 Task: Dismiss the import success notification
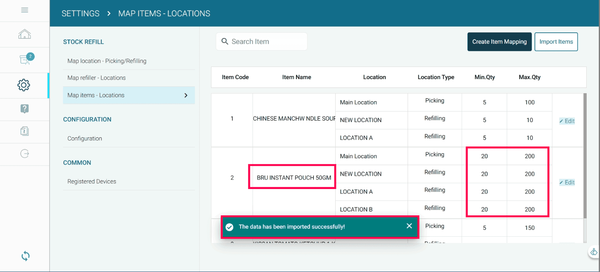click(x=409, y=226)
